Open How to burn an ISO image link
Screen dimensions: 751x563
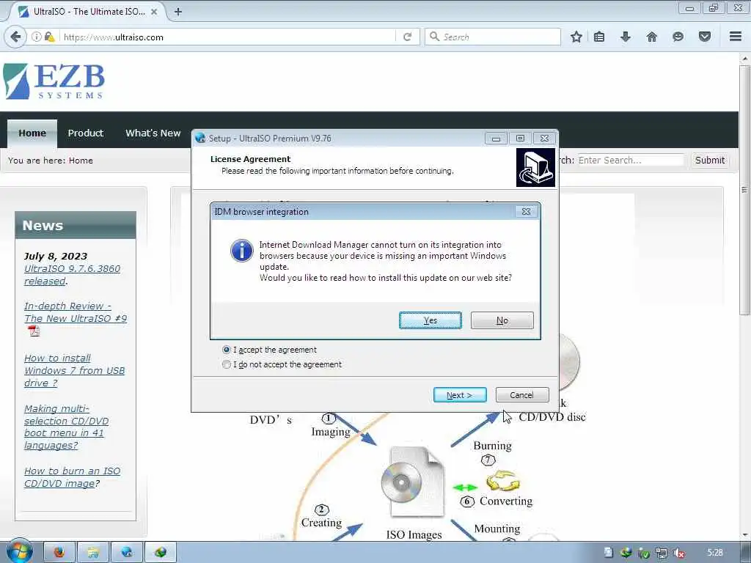72,477
